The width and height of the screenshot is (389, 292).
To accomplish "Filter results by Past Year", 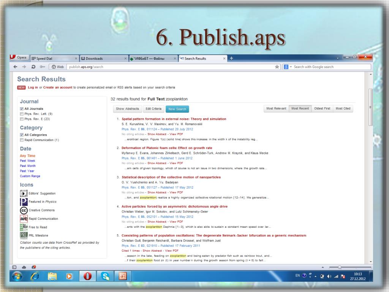I will [x=27, y=171].
